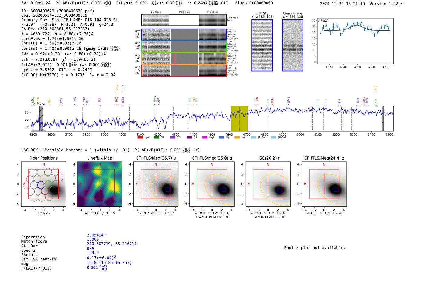
Task: Click the blue fiber circle in Fiber Positions
Action: (41, 185)
